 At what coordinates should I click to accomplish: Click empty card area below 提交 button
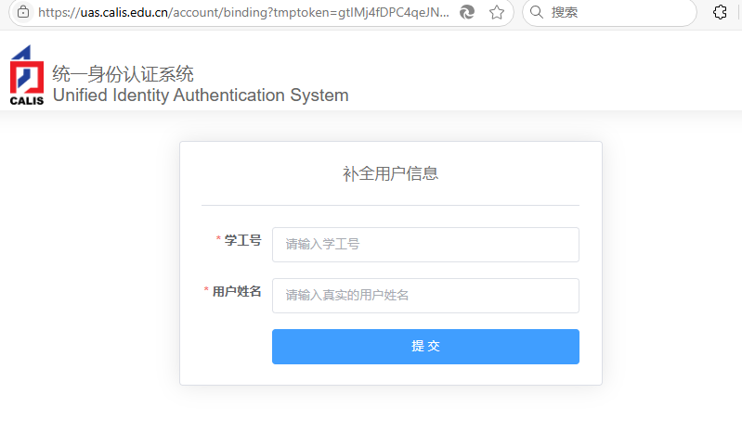tap(390, 375)
